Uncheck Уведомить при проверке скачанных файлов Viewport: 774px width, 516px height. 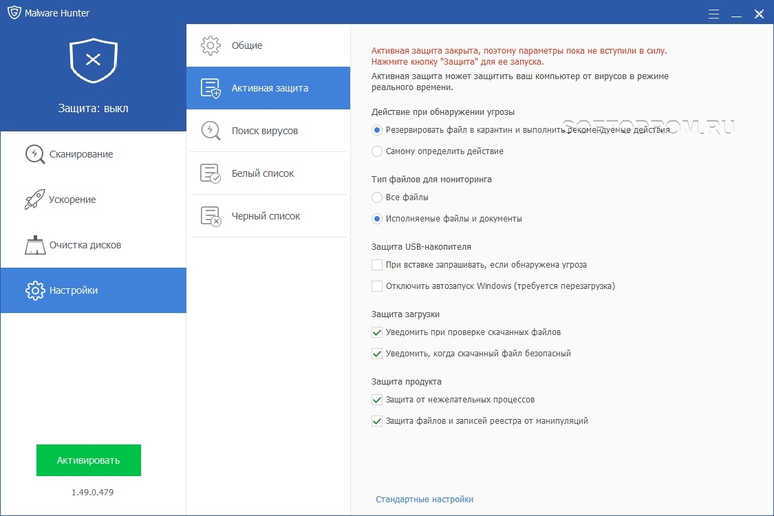(x=377, y=332)
